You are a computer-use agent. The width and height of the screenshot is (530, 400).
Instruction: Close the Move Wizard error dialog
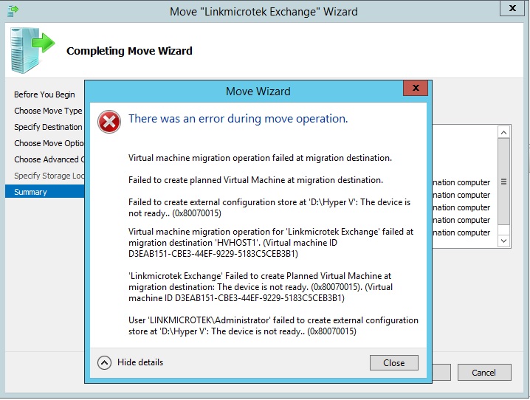tap(393, 363)
